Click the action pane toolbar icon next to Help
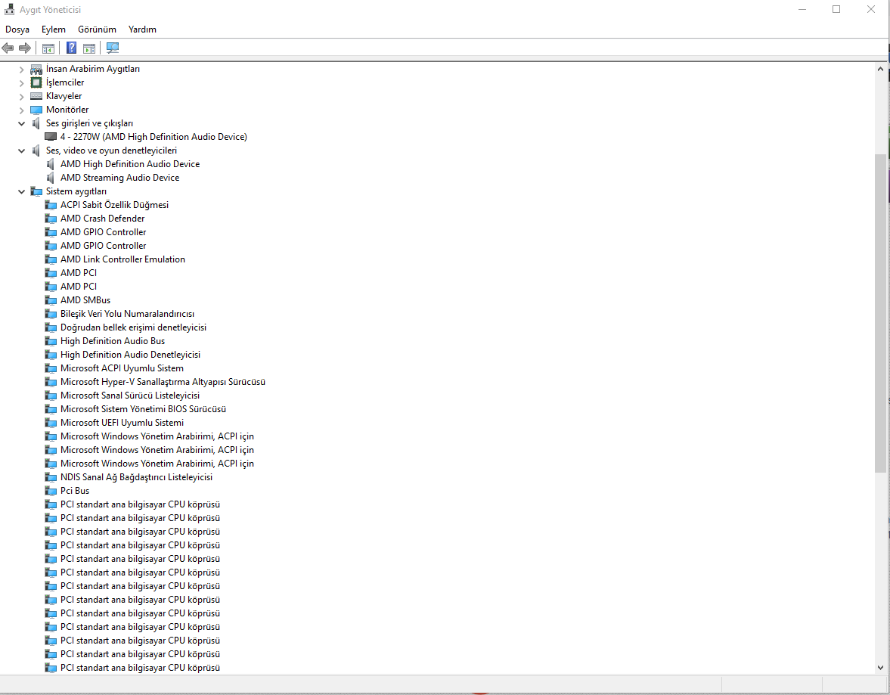The image size is (890, 695). (x=89, y=48)
